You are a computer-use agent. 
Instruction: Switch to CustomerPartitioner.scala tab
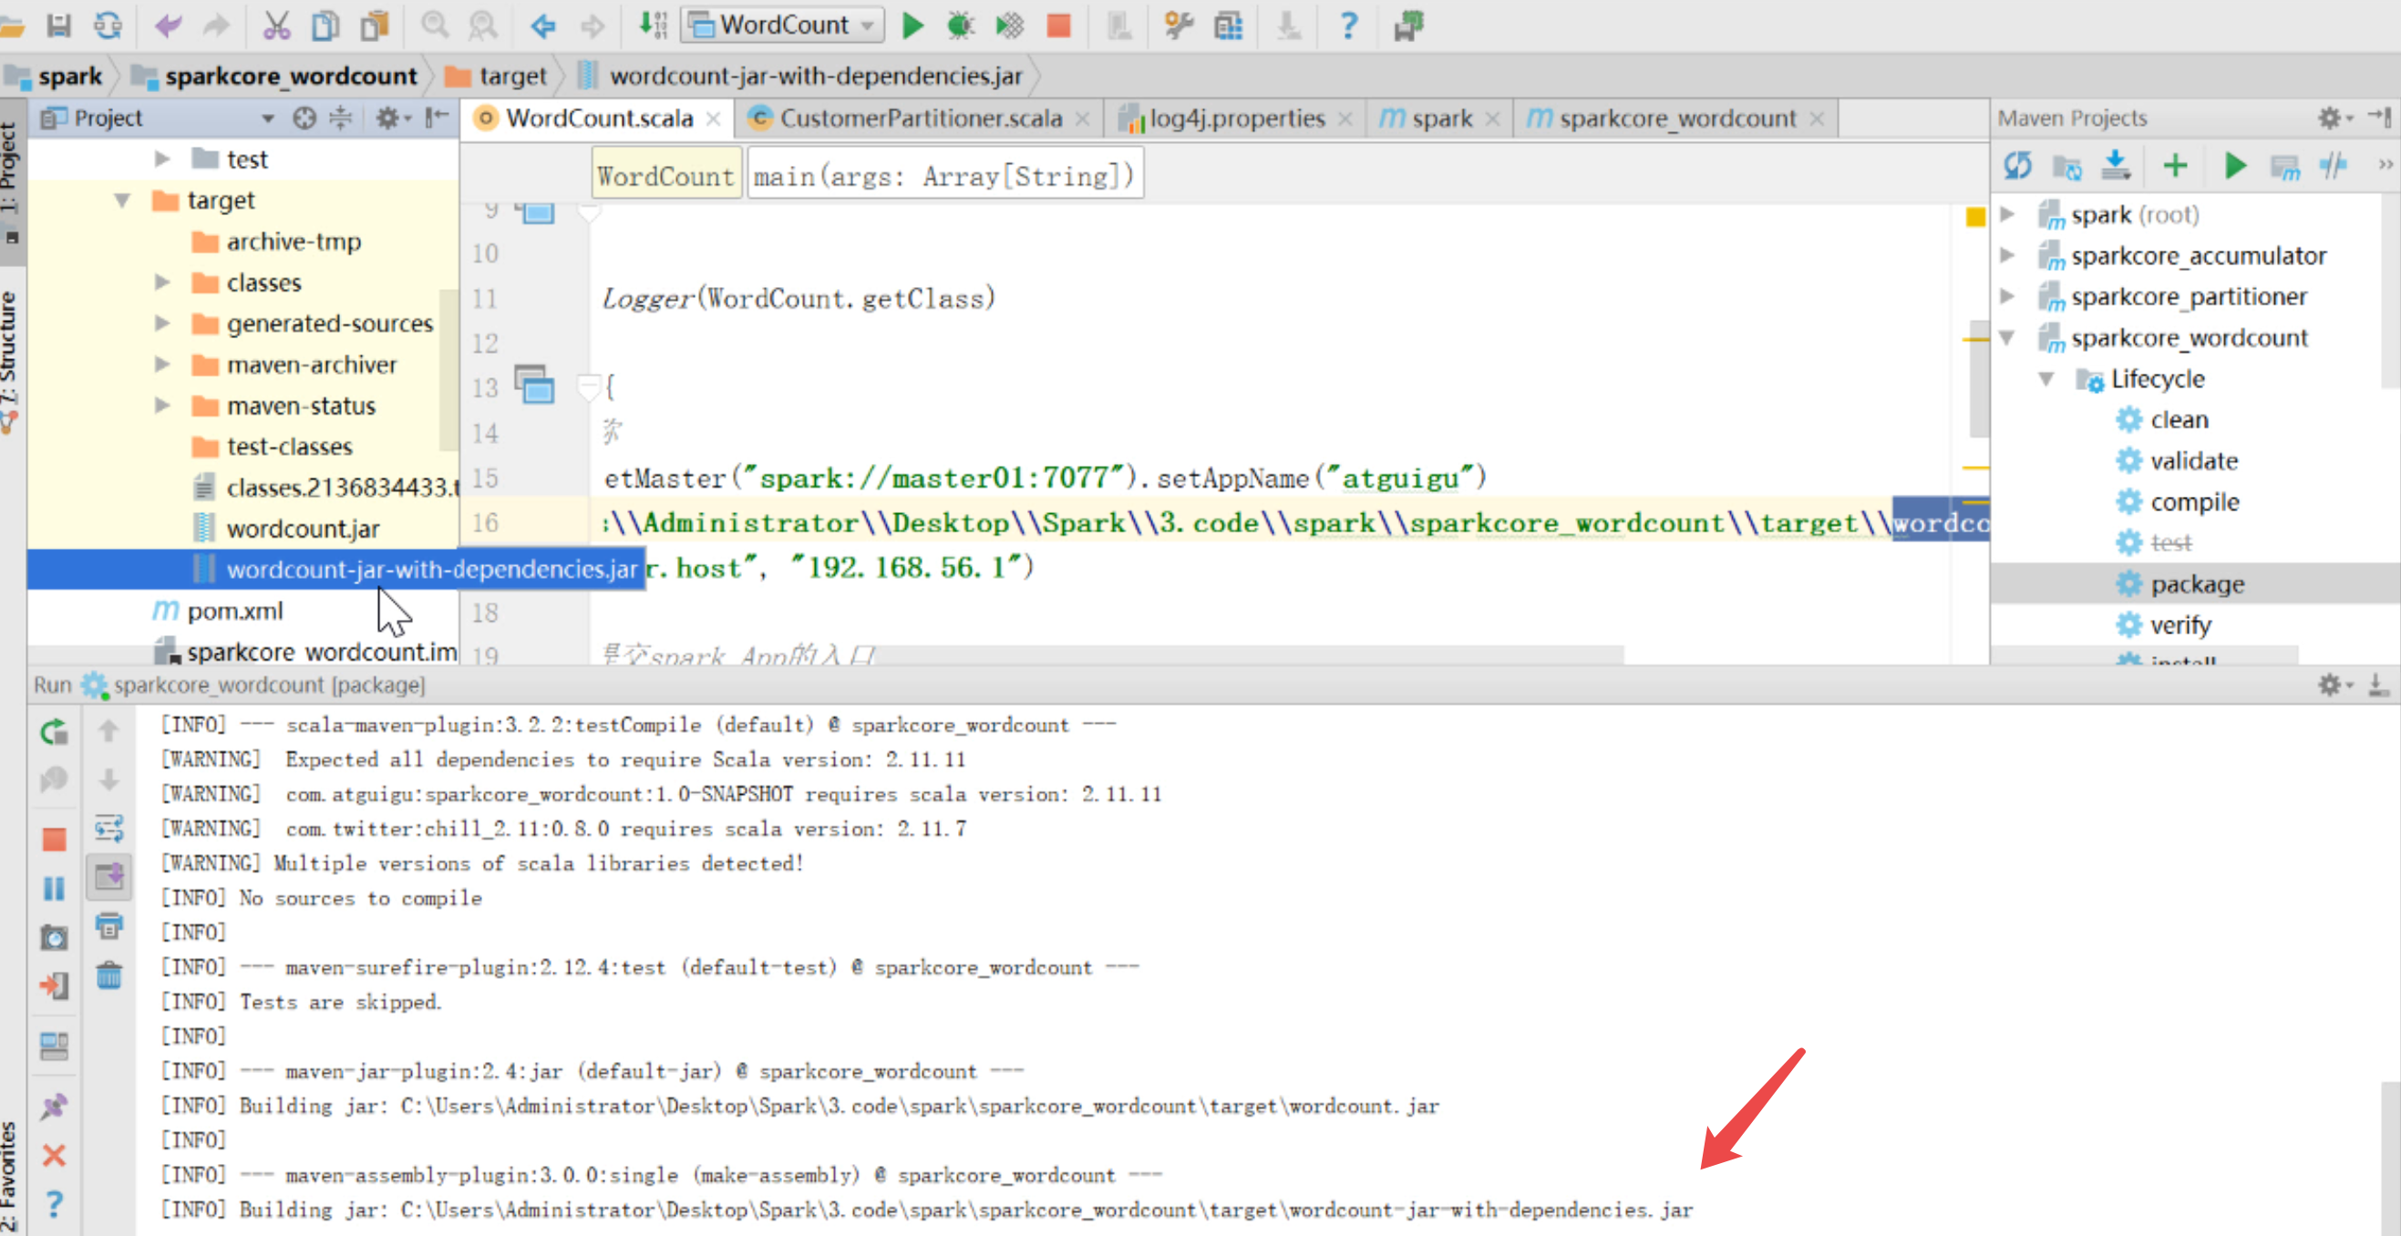[919, 118]
